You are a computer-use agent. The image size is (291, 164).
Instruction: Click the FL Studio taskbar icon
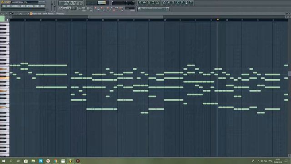[x=70, y=161]
